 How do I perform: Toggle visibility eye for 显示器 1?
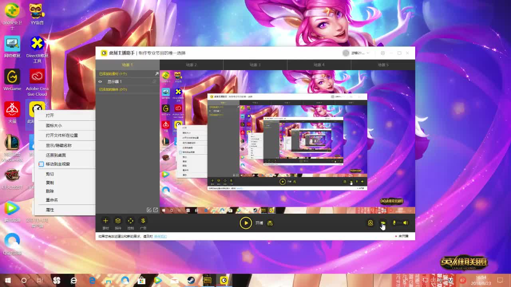coord(100,82)
